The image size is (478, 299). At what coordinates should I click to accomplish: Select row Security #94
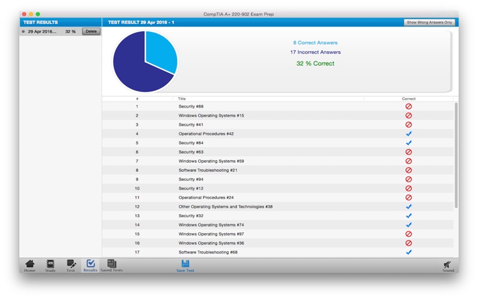pyautogui.click(x=278, y=179)
